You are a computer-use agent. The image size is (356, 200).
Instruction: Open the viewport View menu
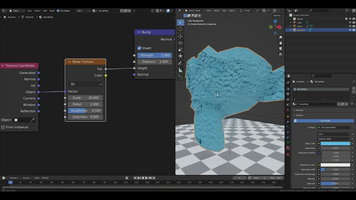tap(209, 11)
